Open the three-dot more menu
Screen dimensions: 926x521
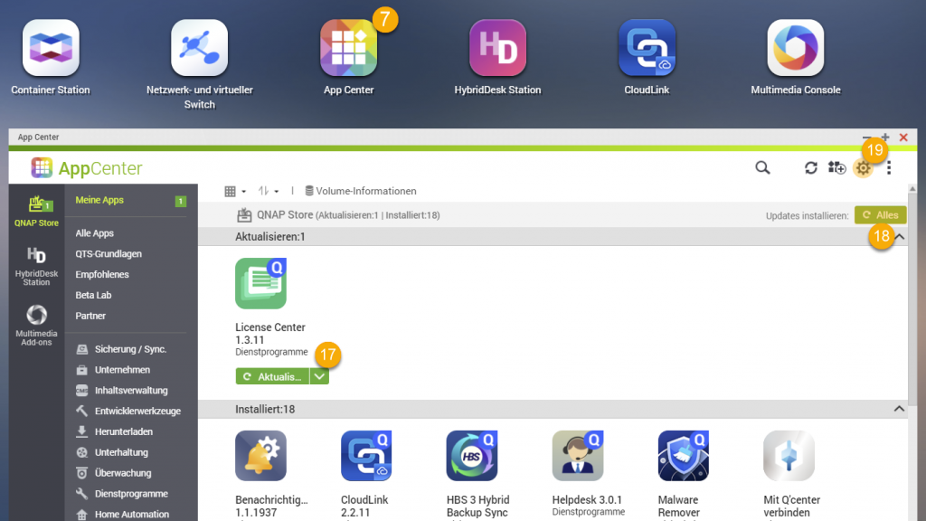[x=889, y=167]
